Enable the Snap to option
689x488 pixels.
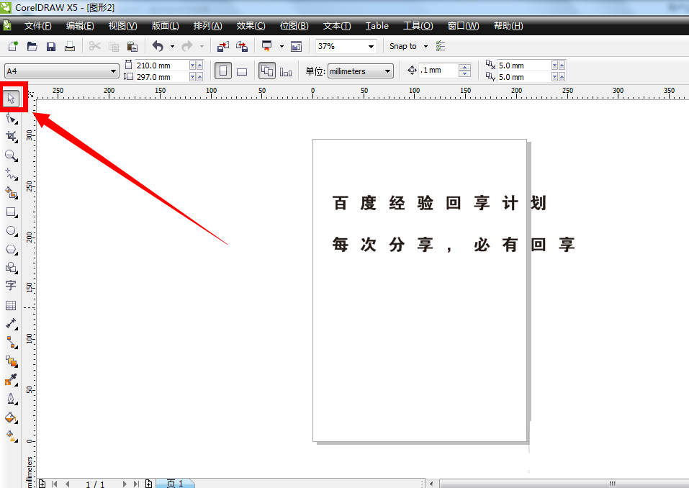tap(403, 45)
